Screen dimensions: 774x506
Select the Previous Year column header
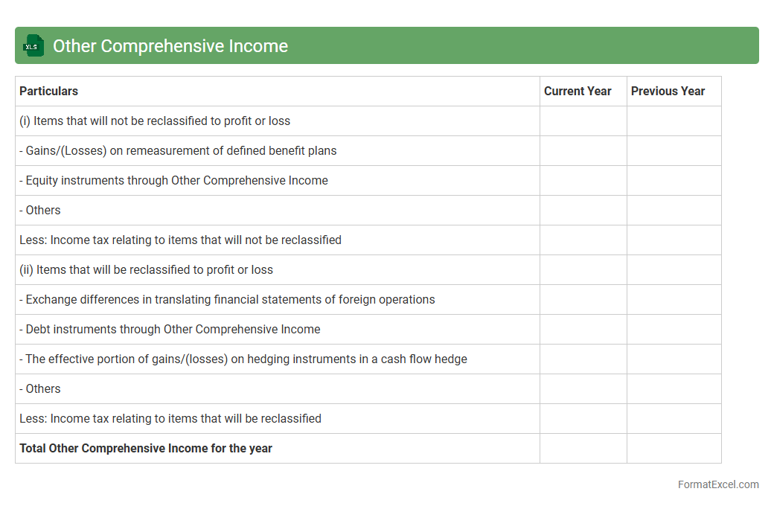[x=668, y=91]
